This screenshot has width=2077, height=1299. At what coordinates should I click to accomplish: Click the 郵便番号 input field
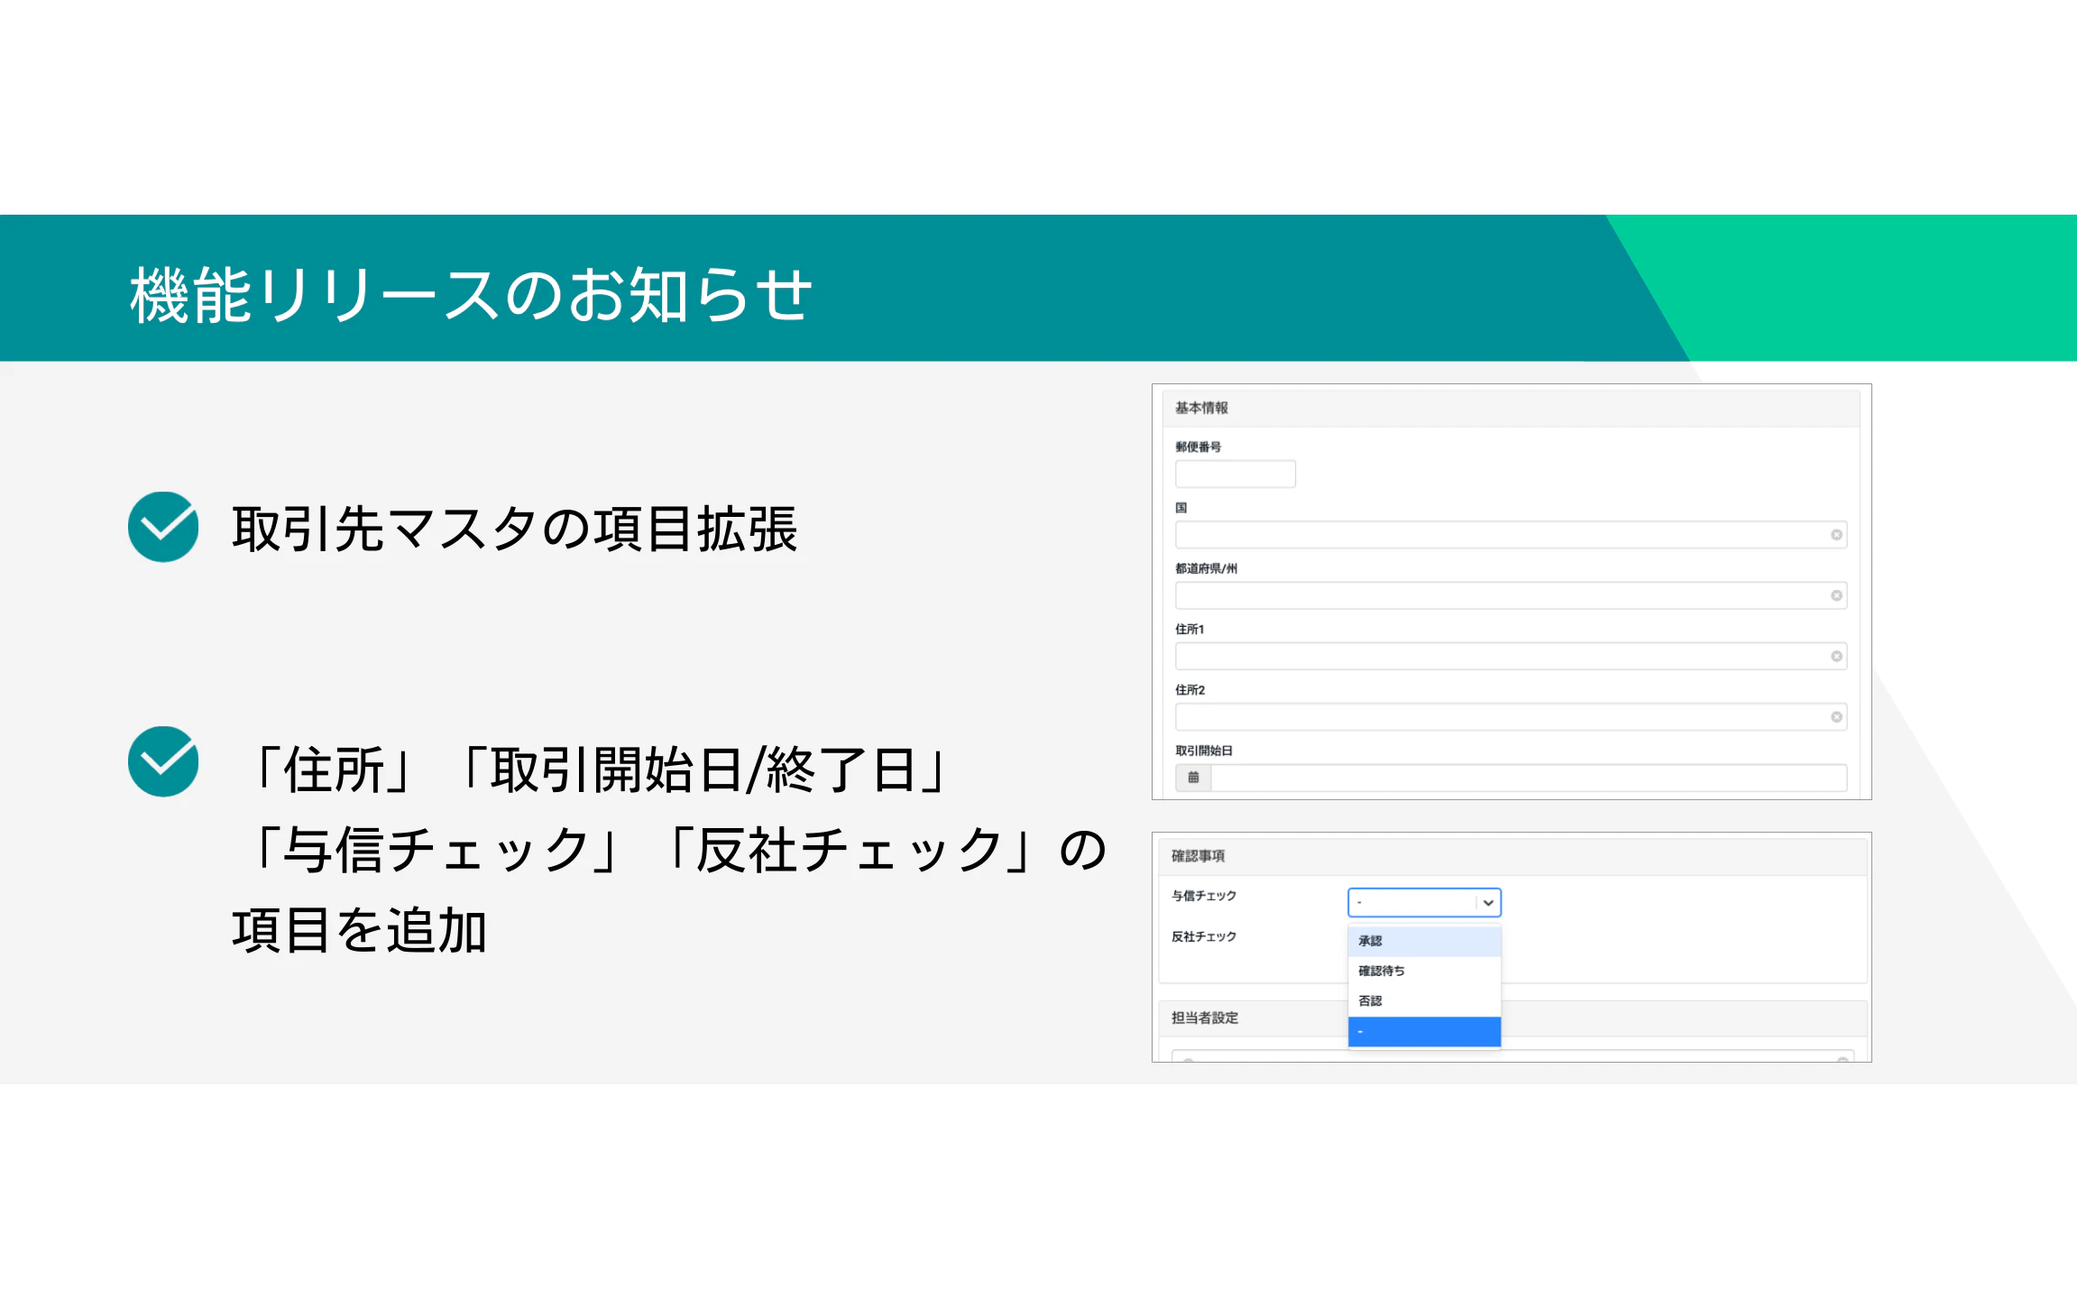(x=1235, y=474)
